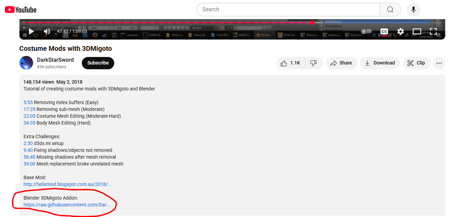The image size is (449, 217).
Task: Open more actions three-dot menu
Action: 439,63
